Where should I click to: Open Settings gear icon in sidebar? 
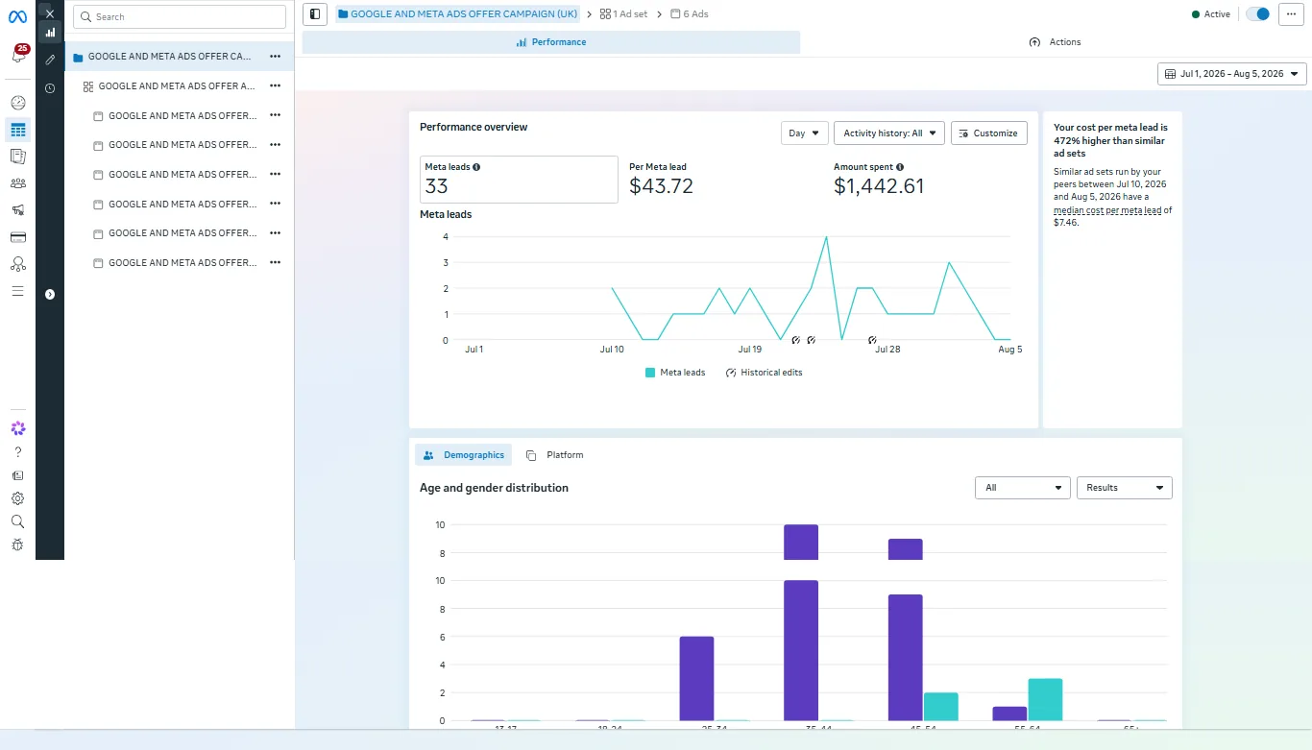coord(17,498)
